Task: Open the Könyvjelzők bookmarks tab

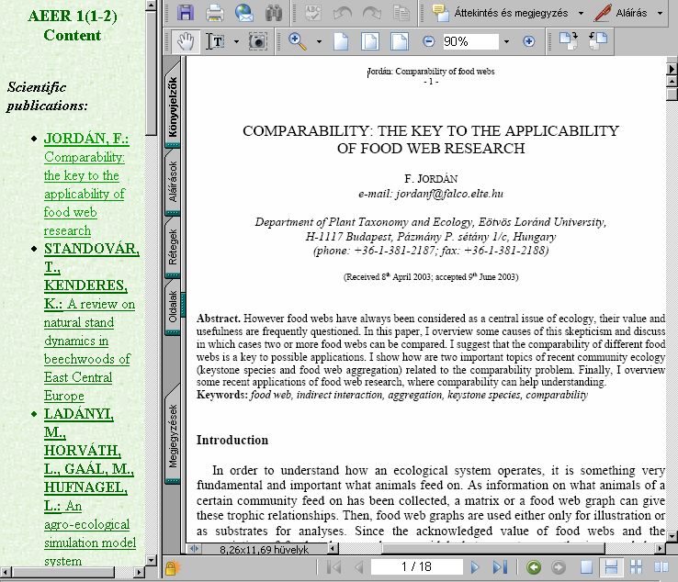Action: (173, 105)
